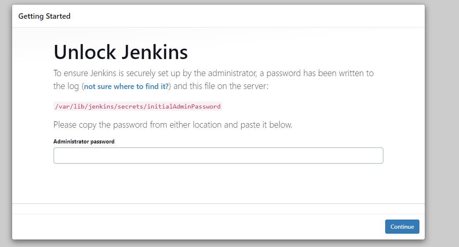Screen dimensions: 459x247
Task: Click the "Getting Started" dialog title
Action: pos(44,16)
